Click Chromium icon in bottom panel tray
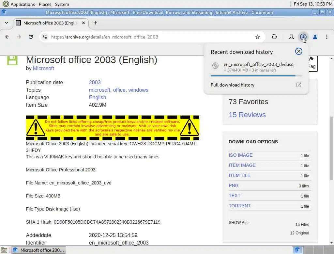 (297, 250)
